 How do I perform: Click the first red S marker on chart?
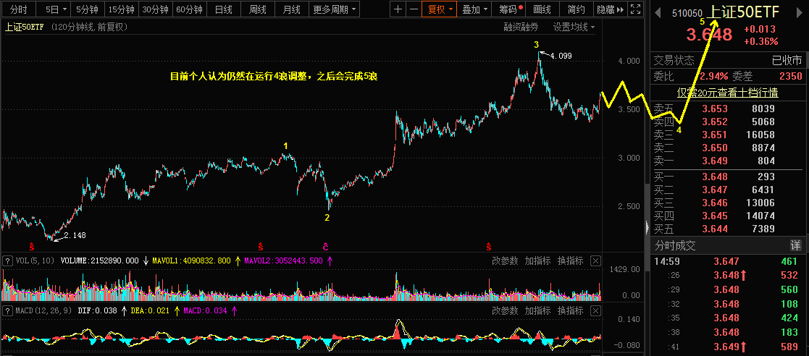click(x=31, y=246)
